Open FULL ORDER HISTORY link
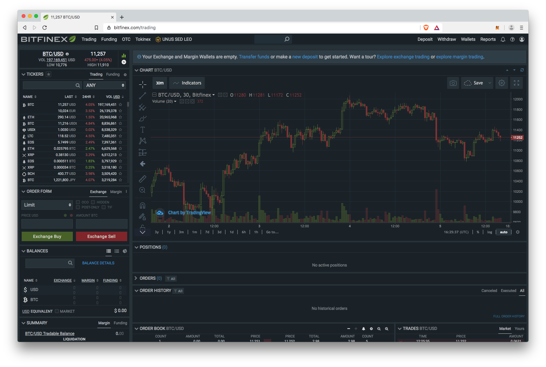The height and width of the screenshot is (367, 546). tap(509, 316)
